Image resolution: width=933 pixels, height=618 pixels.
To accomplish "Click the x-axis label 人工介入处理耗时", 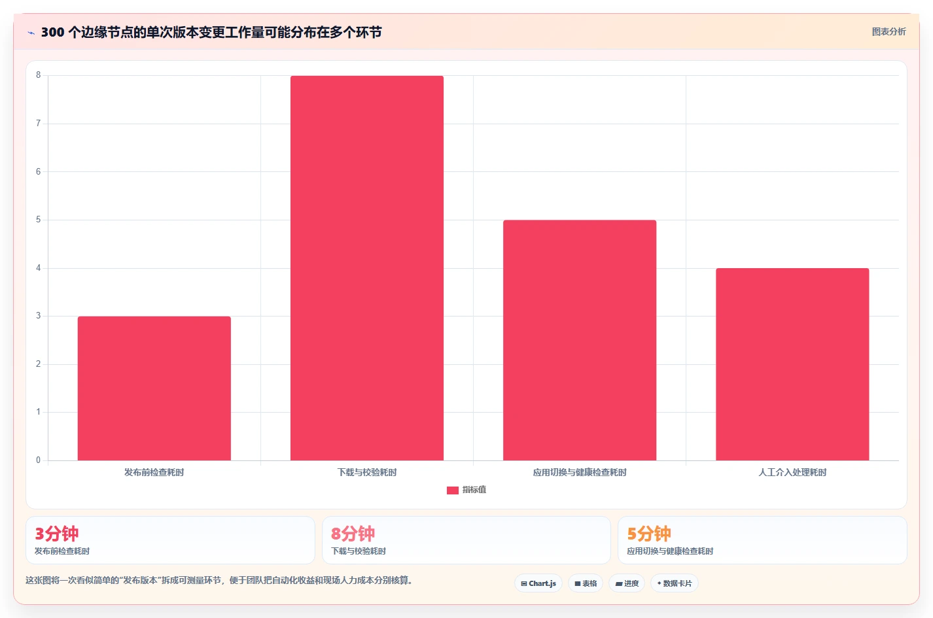I will click(792, 472).
